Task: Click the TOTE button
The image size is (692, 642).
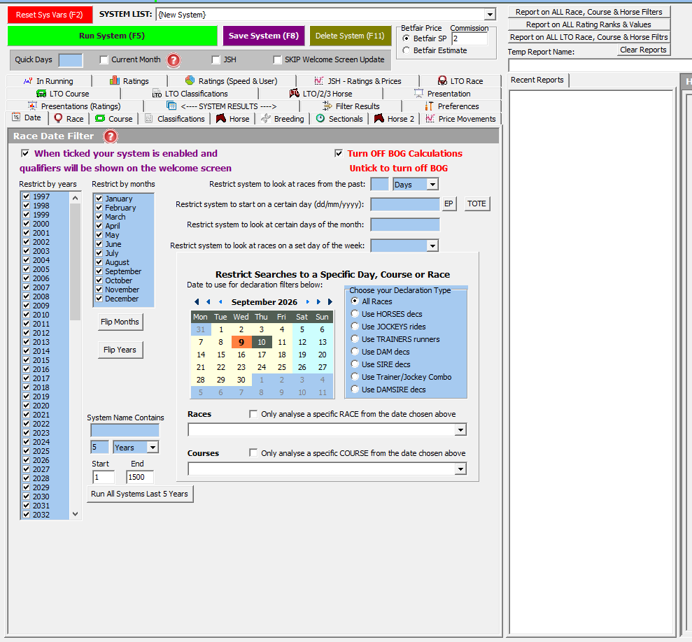Action: click(476, 204)
